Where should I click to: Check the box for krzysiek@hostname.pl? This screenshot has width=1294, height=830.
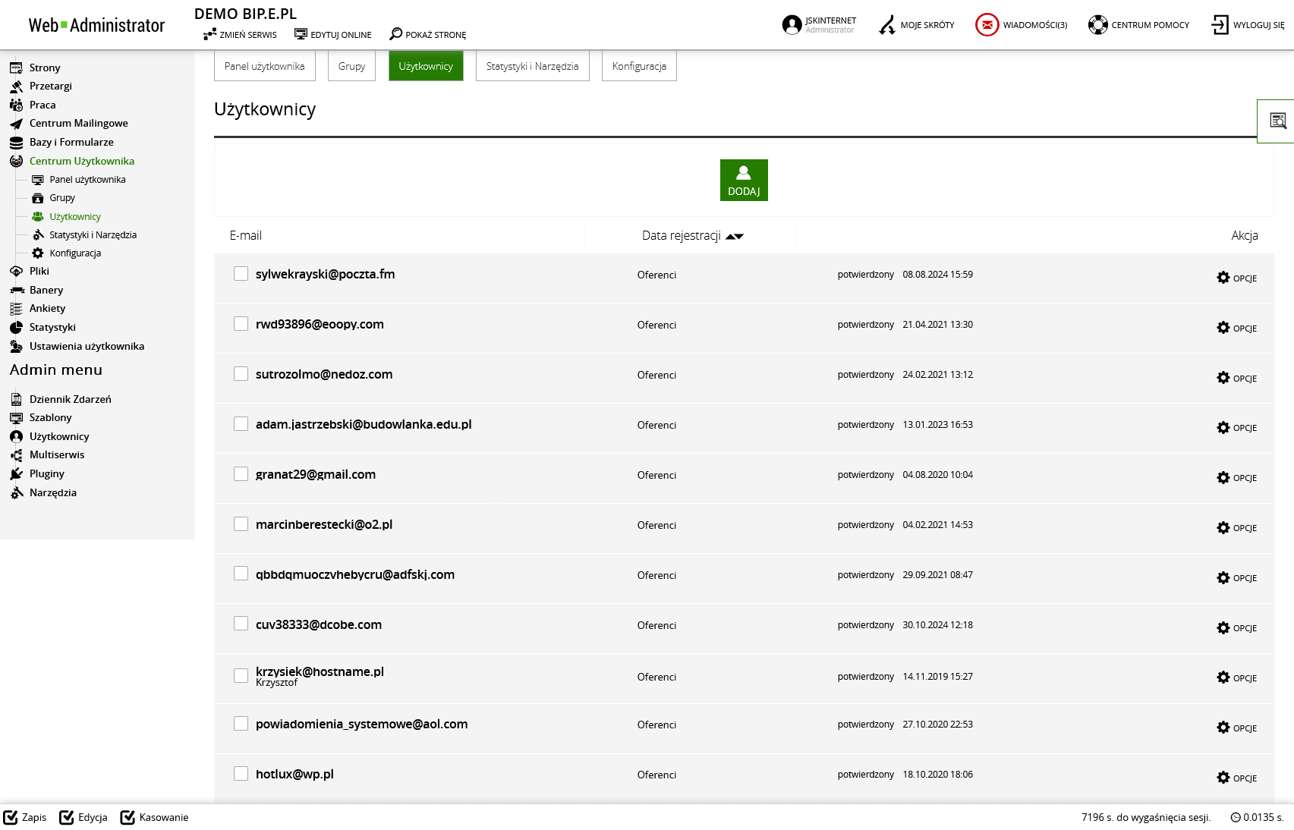[x=241, y=676]
